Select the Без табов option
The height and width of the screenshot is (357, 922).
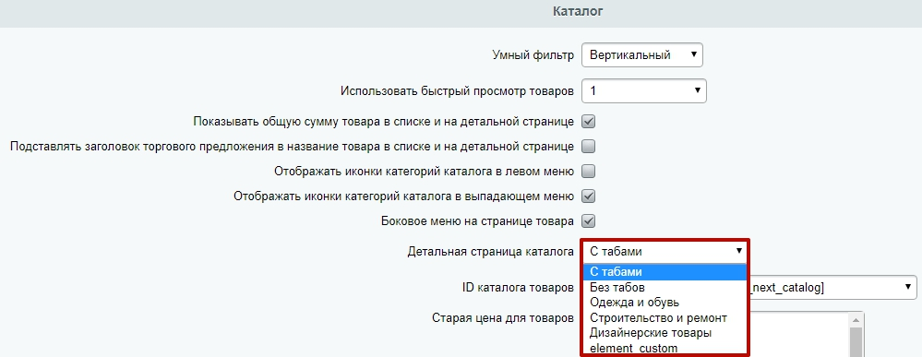(665, 287)
